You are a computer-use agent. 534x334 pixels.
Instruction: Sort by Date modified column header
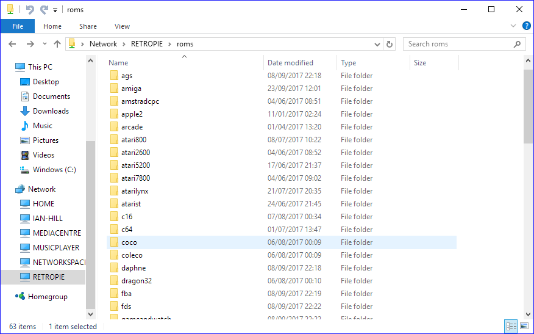point(290,63)
